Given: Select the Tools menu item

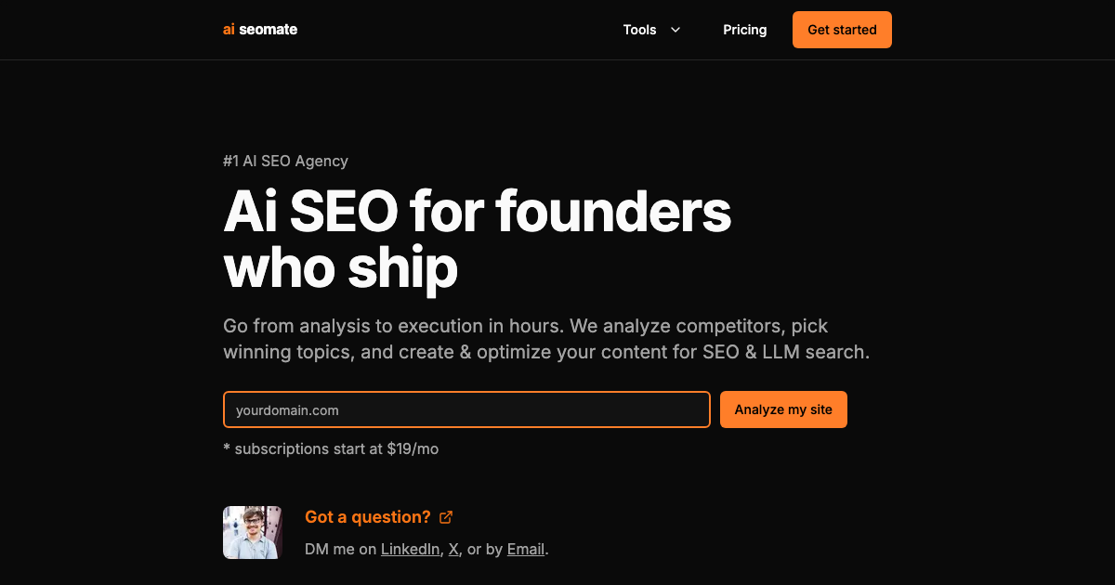Looking at the screenshot, I should coord(640,30).
